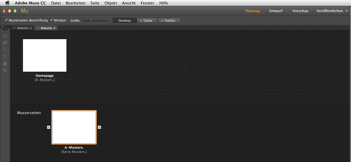
Task: Open the Veröffentlichen dropdown arrow
Action: [x=347, y=11]
